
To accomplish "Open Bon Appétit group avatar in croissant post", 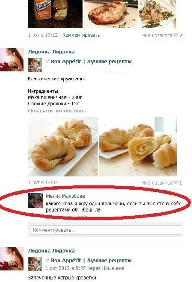I will (x=35, y=65).
